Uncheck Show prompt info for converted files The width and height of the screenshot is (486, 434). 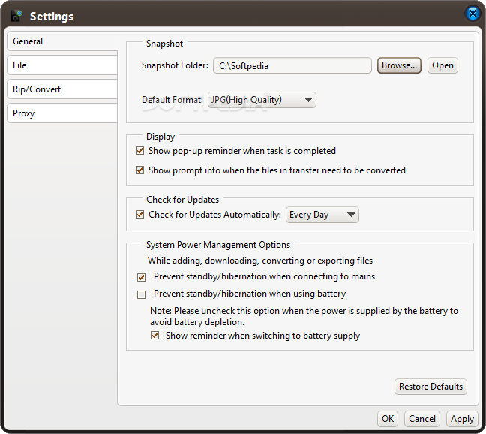coord(140,170)
